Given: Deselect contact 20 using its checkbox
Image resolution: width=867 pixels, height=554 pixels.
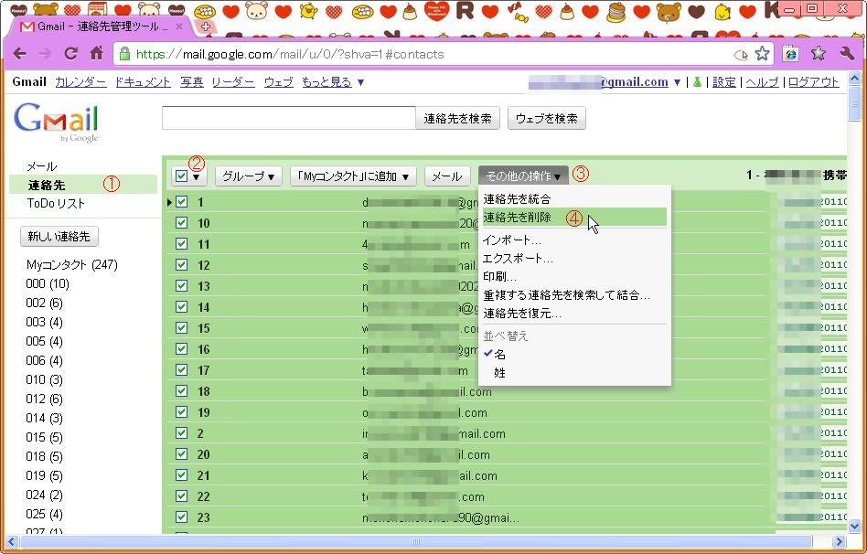Looking at the screenshot, I should pos(181,454).
